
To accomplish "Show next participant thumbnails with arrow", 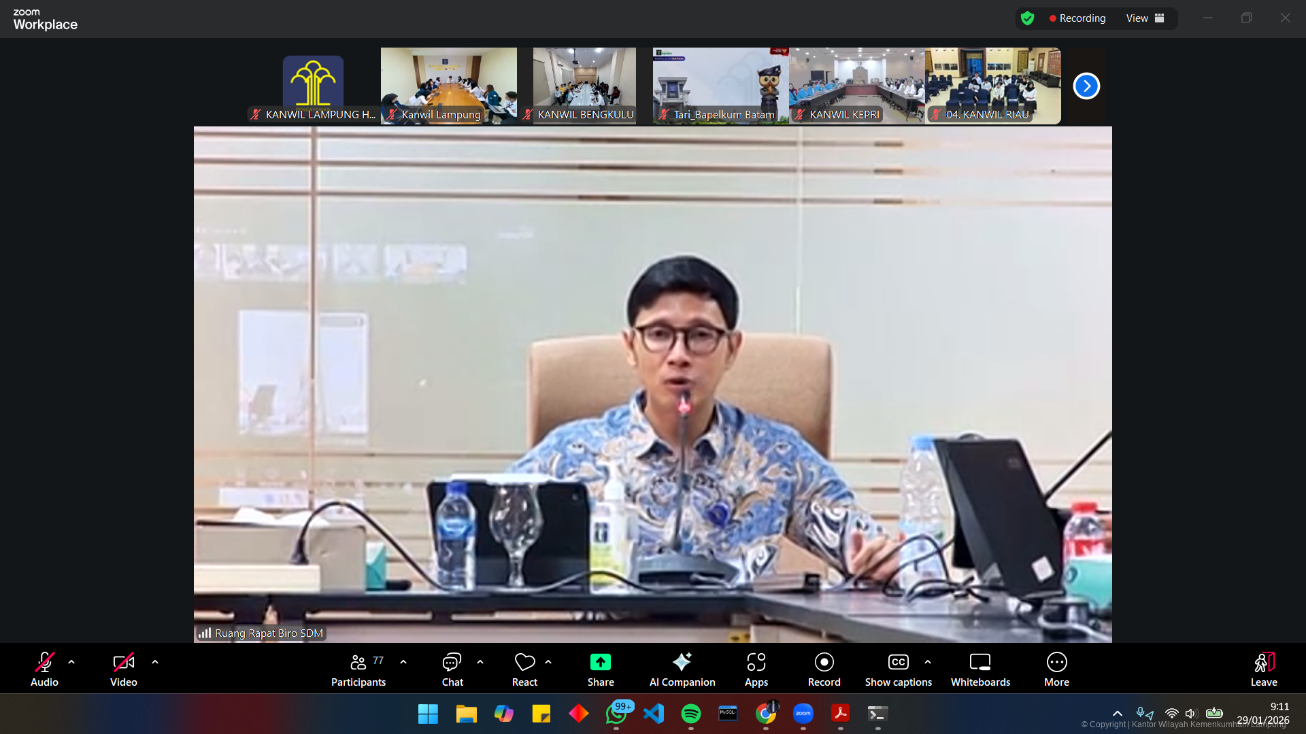I will (1086, 86).
